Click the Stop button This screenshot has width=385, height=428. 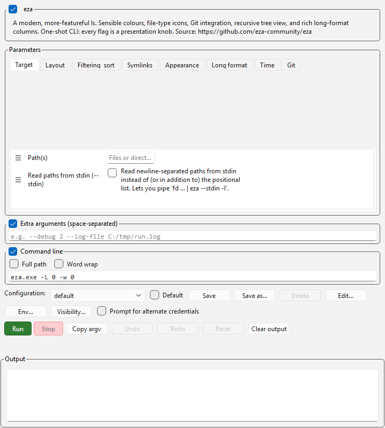coord(48,328)
